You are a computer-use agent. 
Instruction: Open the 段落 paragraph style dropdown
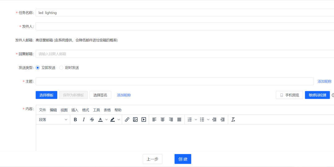pos(53,120)
